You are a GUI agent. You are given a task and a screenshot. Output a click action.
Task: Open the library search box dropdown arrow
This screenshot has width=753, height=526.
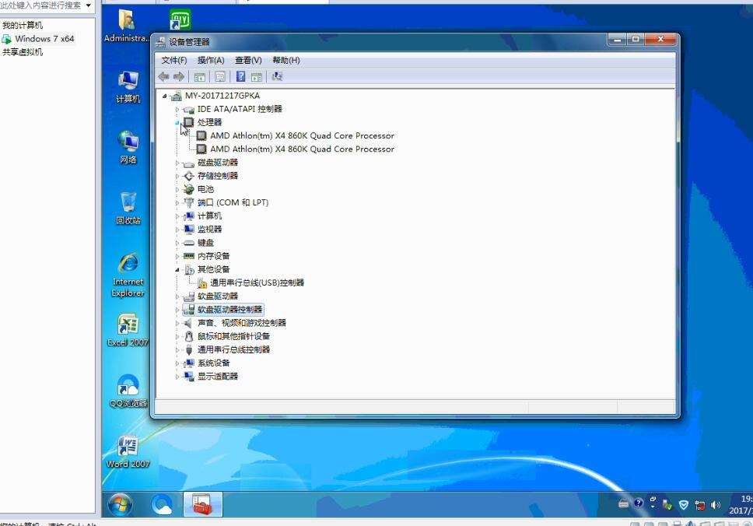pos(89,5)
